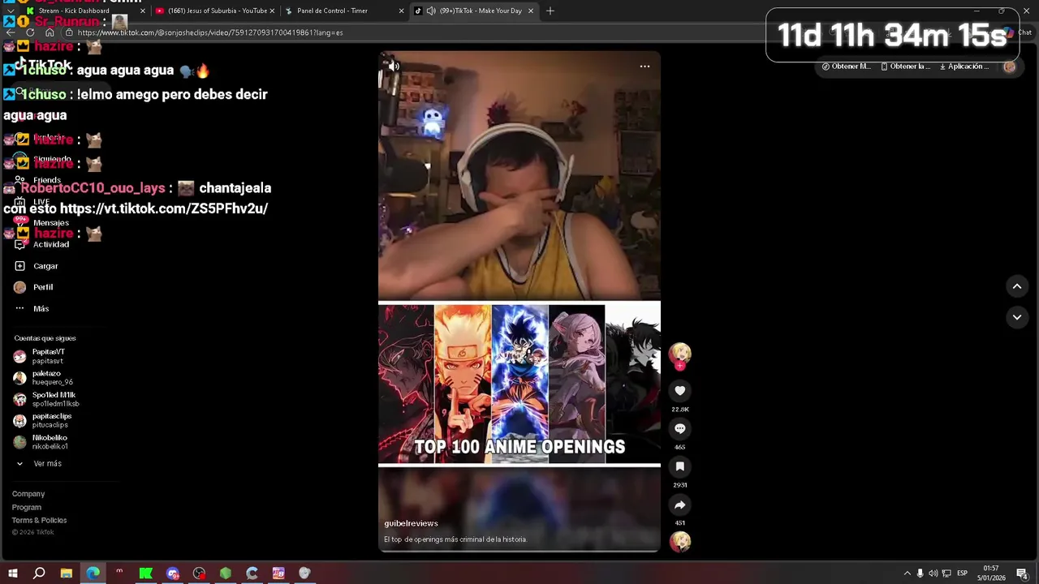Show hidden tray icons with the up chevron
Screen dimensions: 1039x584
pos(907,573)
